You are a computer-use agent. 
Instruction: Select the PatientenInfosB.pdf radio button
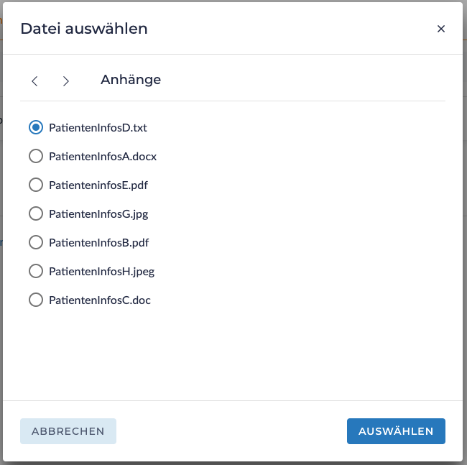point(36,242)
